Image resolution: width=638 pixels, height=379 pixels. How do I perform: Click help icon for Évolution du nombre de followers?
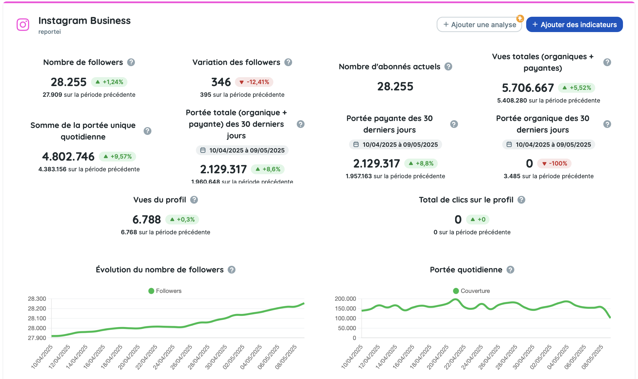click(x=231, y=270)
